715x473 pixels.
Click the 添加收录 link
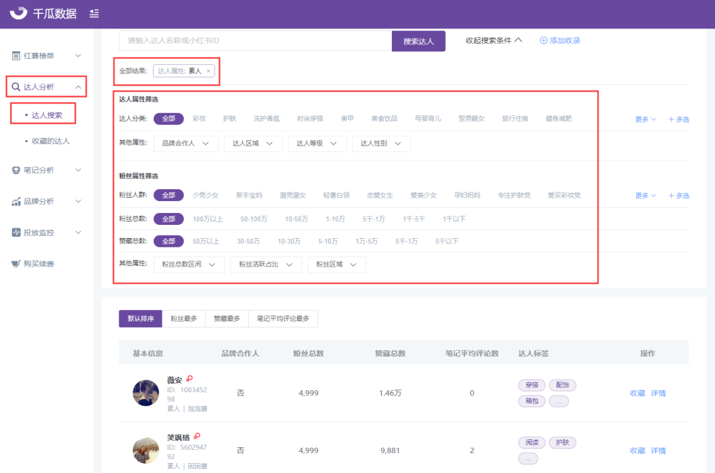565,40
